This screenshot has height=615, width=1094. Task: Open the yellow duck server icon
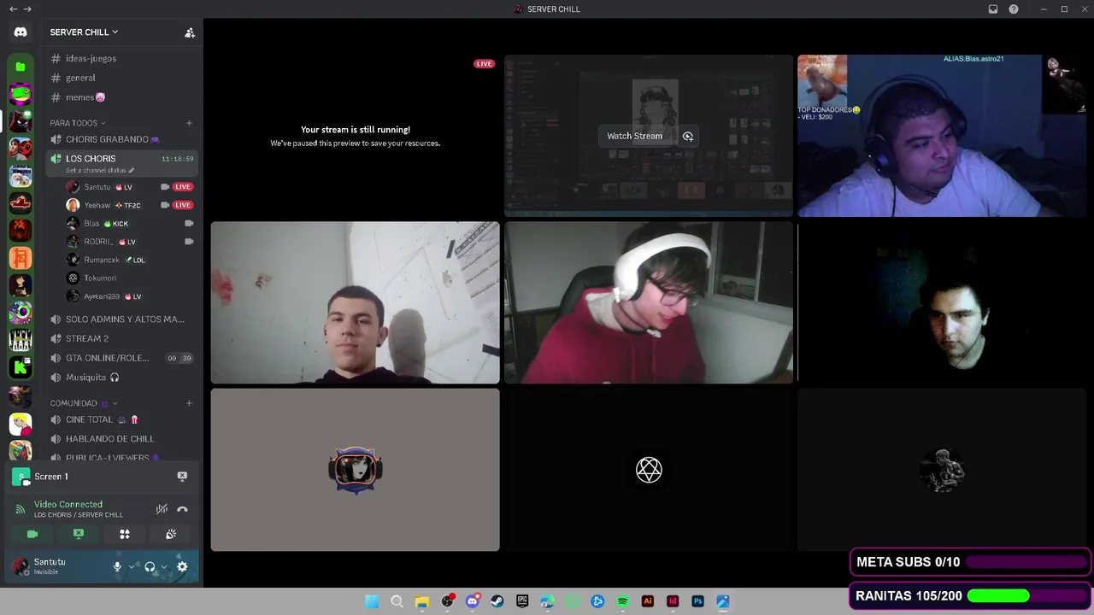(21, 423)
